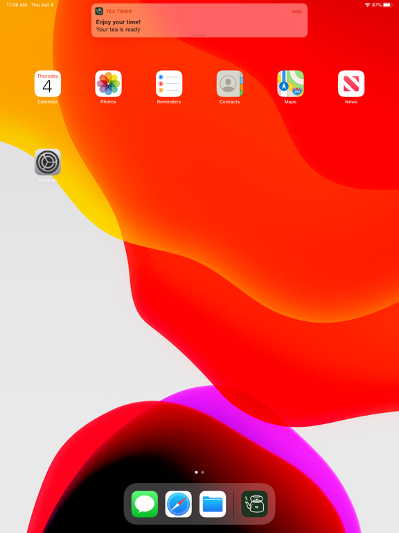
Task: Tap the 11:26 AM clock in status bar
Action: (x=17, y=5)
